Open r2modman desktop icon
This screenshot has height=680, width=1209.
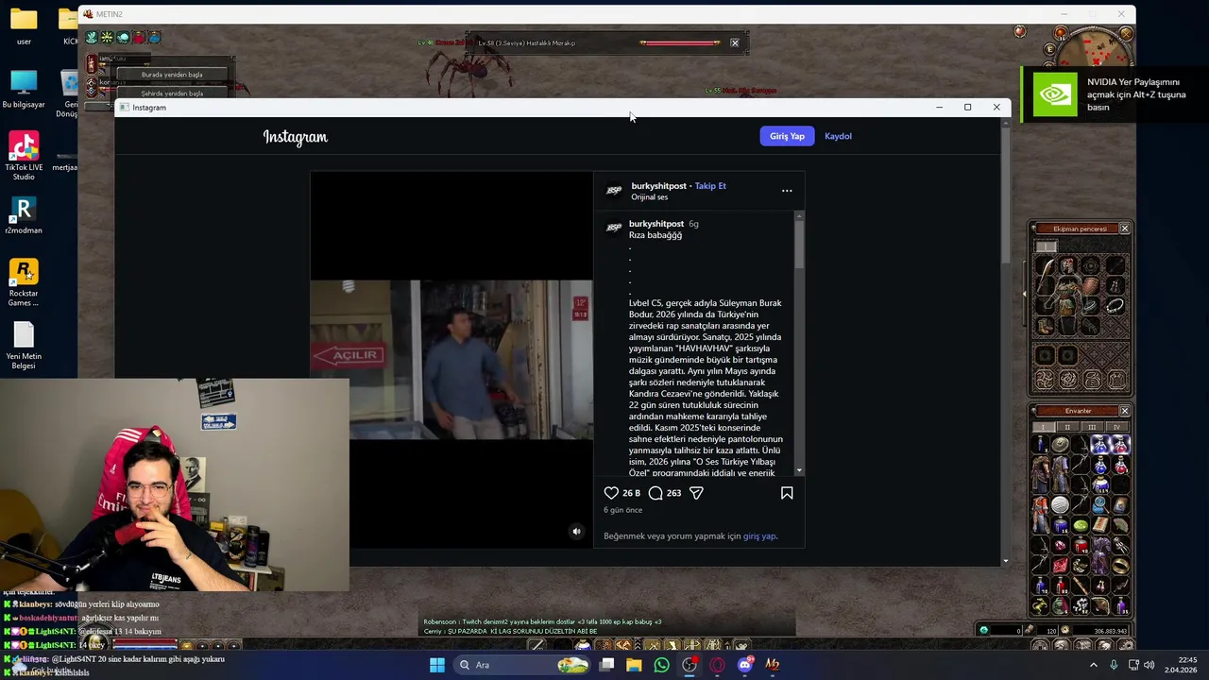pyautogui.click(x=24, y=215)
